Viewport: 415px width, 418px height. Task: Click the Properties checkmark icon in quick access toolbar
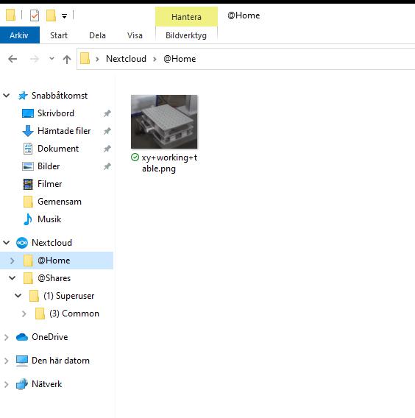35,15
